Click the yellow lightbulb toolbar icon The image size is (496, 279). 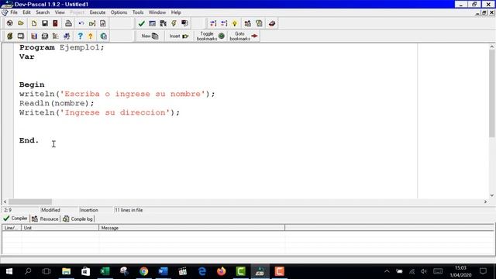(x=235, y=23)
